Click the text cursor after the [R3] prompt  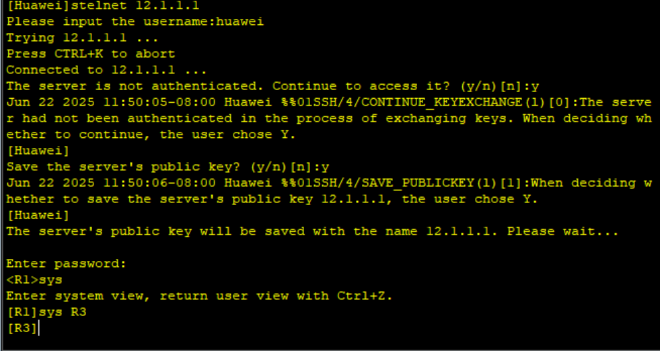[x=39, y=328]
